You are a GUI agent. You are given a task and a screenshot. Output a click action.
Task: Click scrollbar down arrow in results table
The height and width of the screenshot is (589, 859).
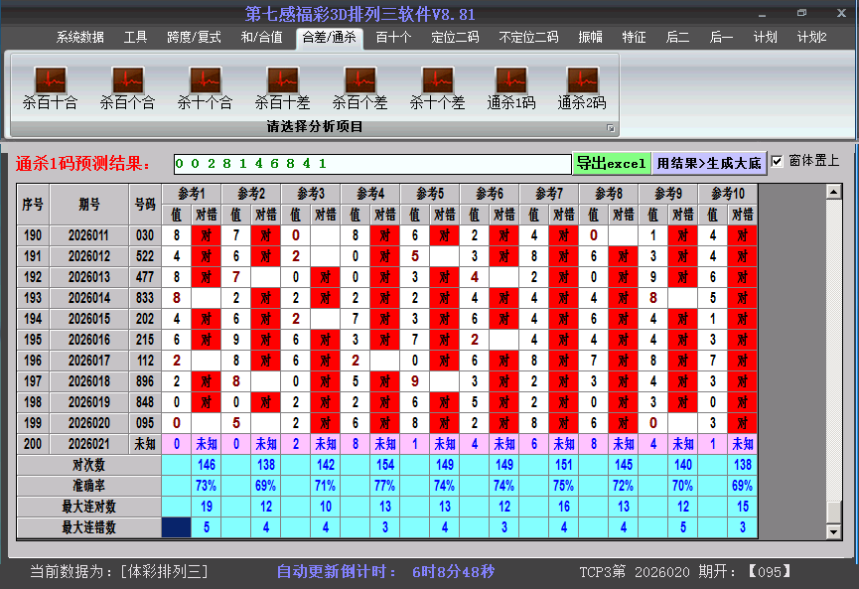(833, 532)
